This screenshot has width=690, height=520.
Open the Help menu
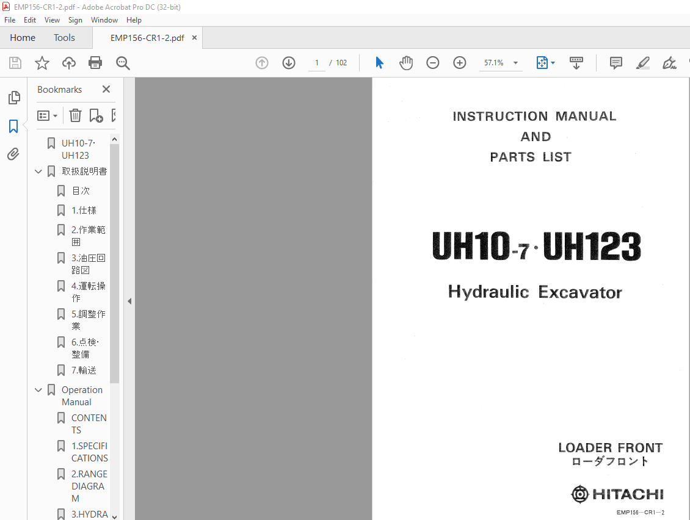click(x=134, y=20)
